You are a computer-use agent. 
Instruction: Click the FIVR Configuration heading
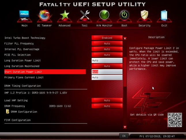(18, 120)
